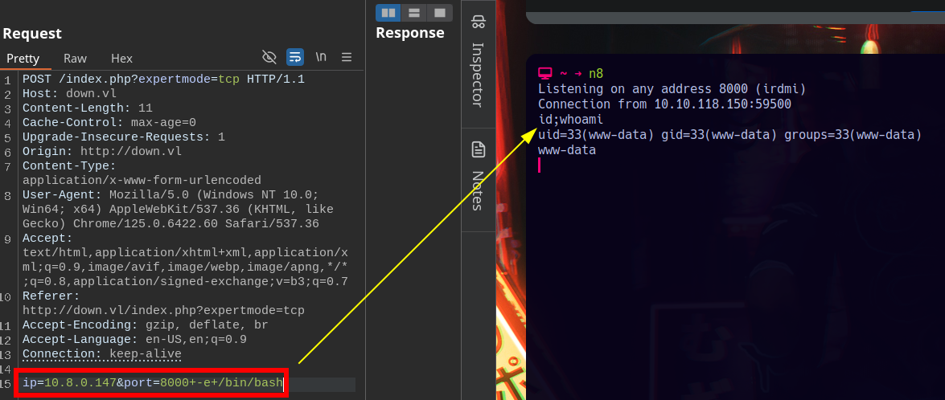Switch to the Hex request tab

point(121,59)
